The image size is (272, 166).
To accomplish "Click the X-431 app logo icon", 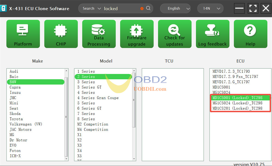I will point(3,8).
